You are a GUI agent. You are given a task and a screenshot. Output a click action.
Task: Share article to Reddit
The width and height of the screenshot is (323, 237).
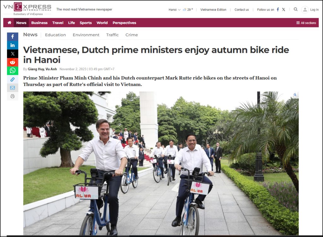[13, 62]
